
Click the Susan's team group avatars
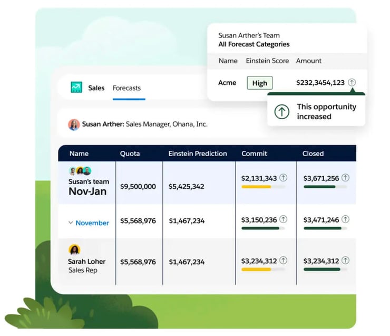(80, 171)
